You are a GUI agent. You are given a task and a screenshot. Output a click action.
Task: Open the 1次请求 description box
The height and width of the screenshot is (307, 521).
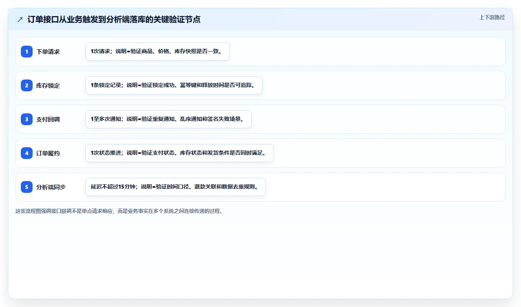(157, 52)
